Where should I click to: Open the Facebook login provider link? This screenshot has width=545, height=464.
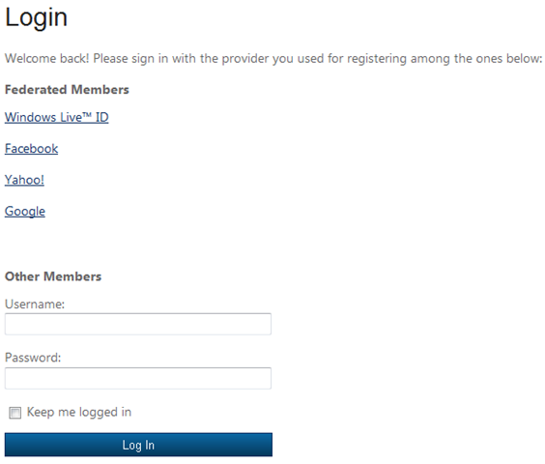[x=31, y=149]
